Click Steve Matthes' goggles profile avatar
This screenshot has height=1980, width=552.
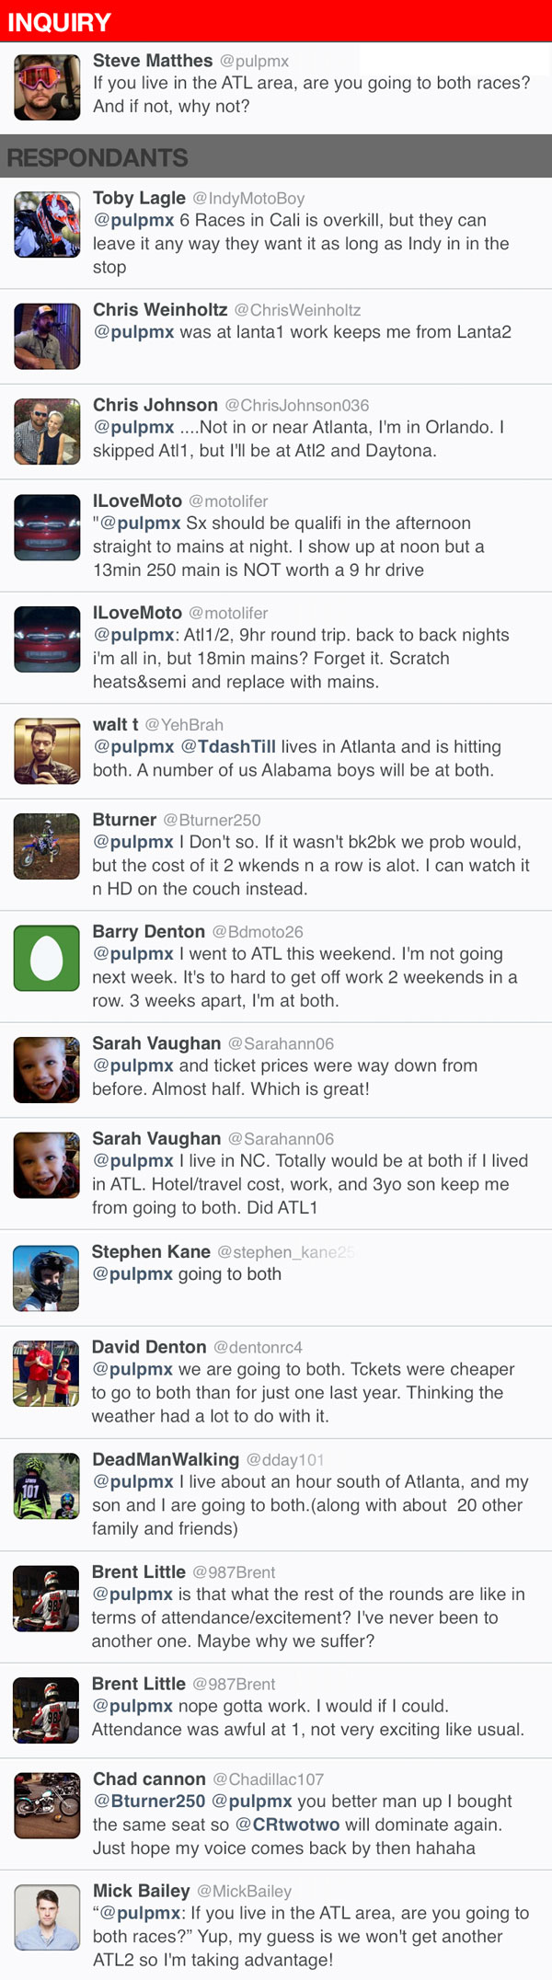click(x=47, y=87)
